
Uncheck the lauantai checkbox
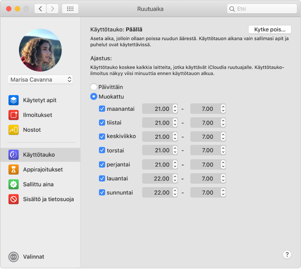pos(102,179)
